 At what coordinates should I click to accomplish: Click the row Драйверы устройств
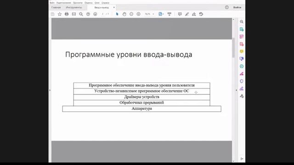point(142,97)
